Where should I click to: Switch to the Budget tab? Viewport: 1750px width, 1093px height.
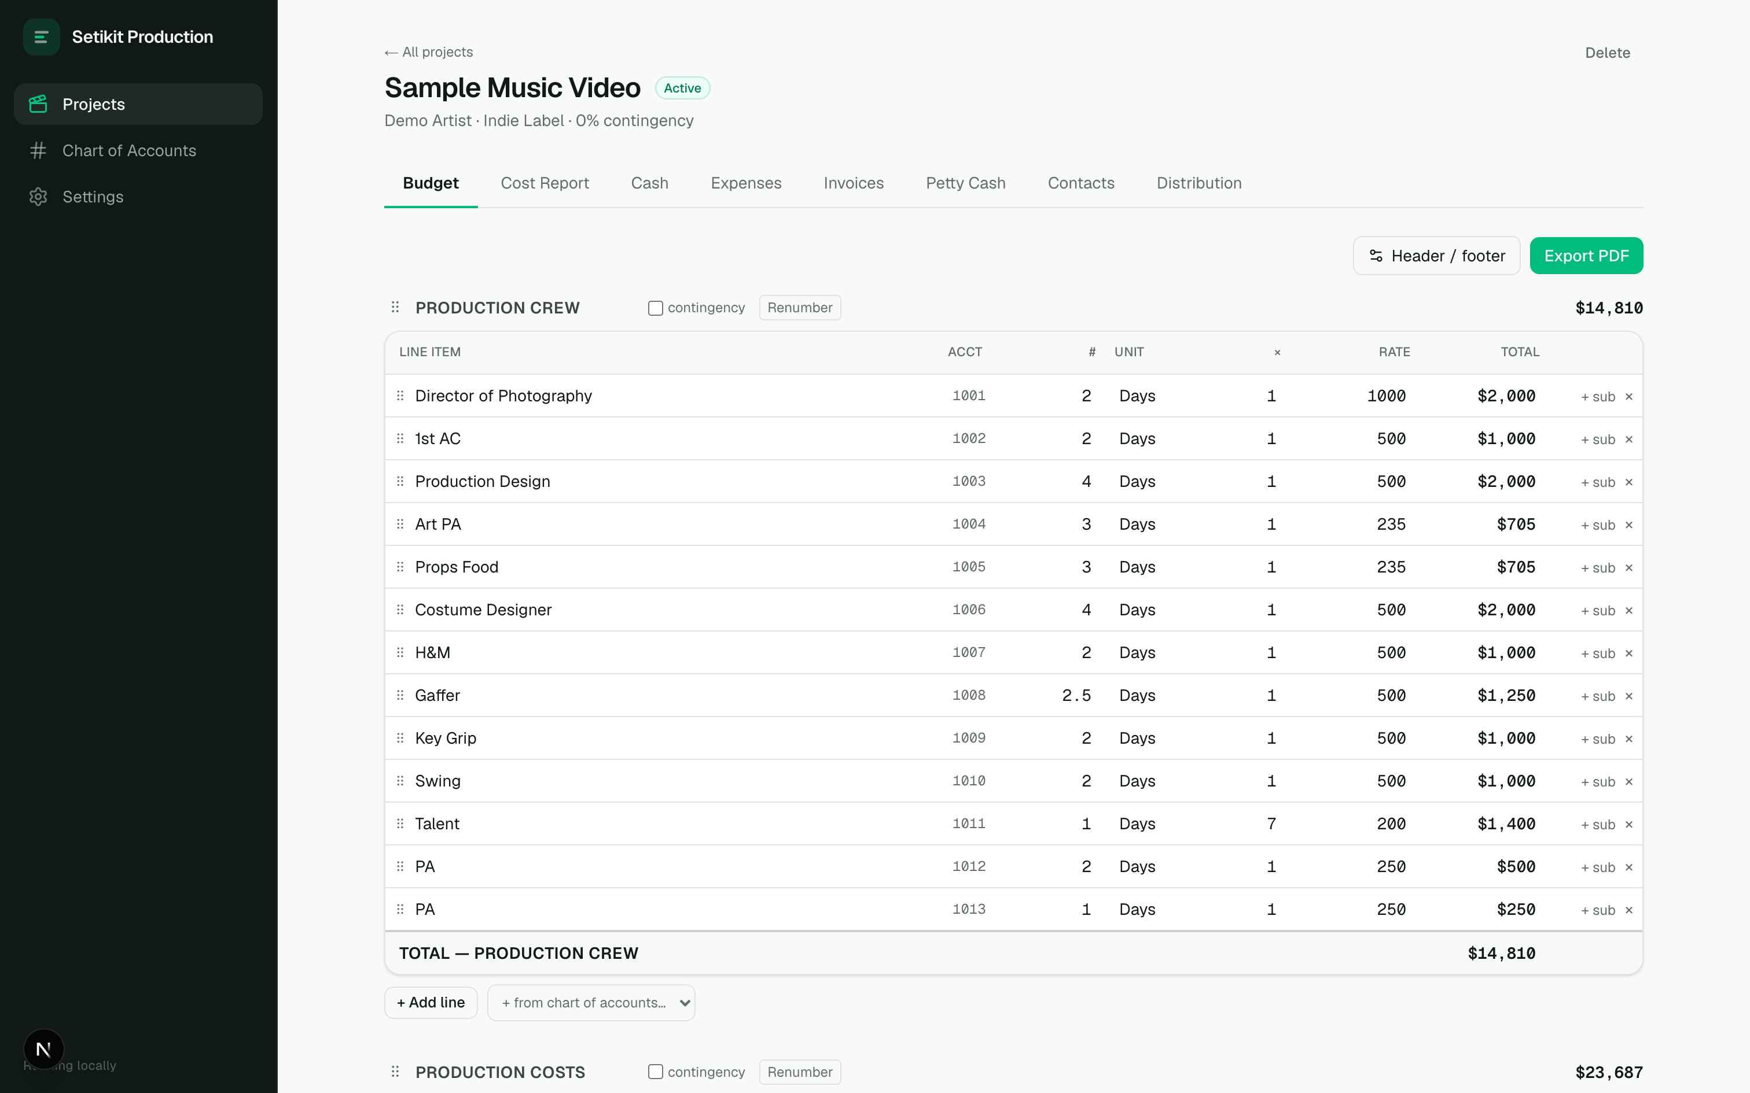point(431,183)
